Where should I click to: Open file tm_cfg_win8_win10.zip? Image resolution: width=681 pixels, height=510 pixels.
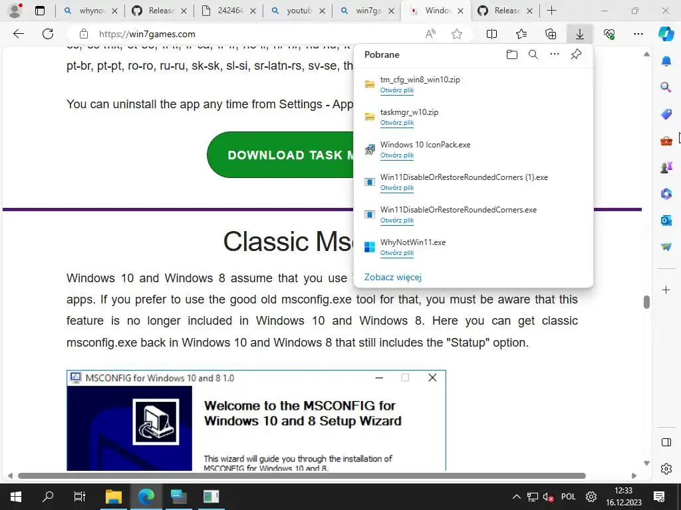[x=397, y=90]
